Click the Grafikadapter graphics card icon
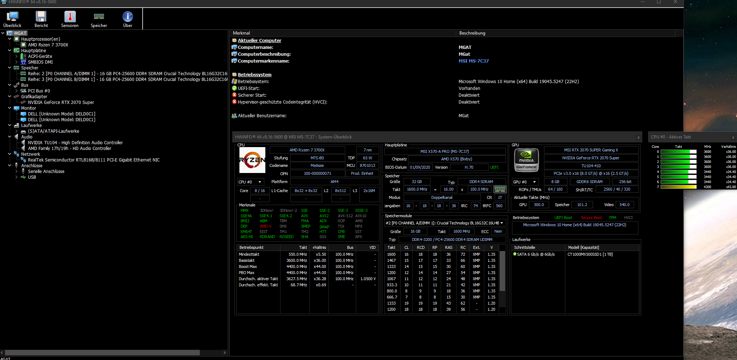This screenshot has width=737, height=360. tap(17, 97)
